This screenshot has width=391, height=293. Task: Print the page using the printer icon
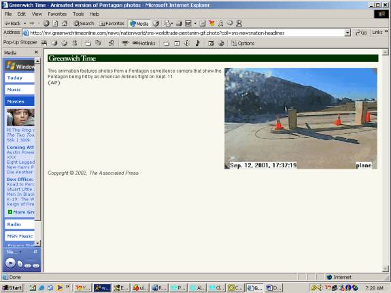(x=179, y=24)
